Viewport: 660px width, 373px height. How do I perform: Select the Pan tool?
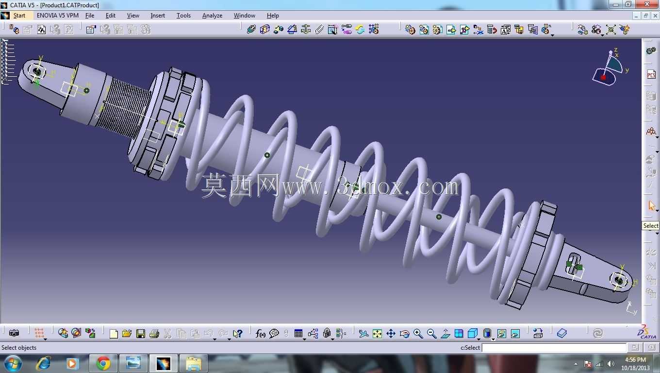coord(391,334)
